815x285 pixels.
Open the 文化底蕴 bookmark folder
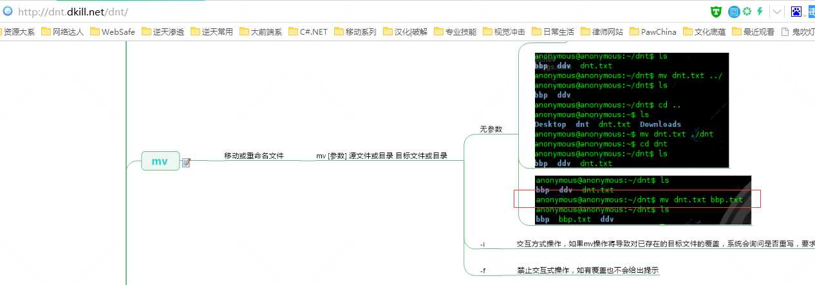point(704,32)
